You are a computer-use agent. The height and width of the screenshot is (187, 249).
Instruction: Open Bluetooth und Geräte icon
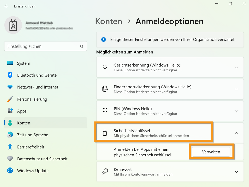coord(10,75)
